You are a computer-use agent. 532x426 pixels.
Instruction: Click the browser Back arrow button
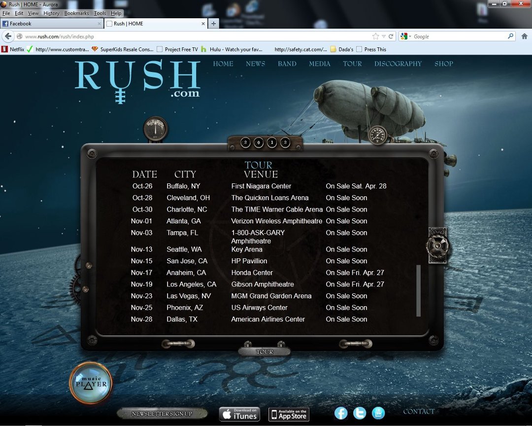click(8, 36)
